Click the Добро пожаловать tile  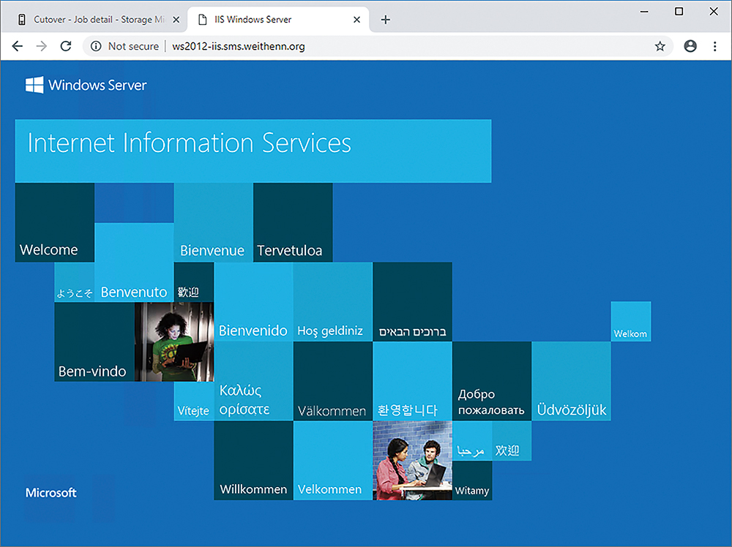point(492,381)
